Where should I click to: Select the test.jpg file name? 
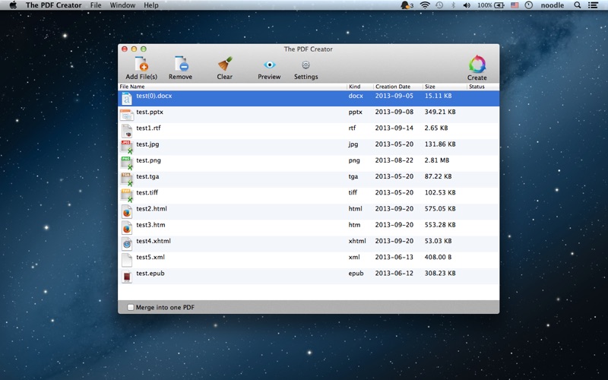tap(147, 144)
